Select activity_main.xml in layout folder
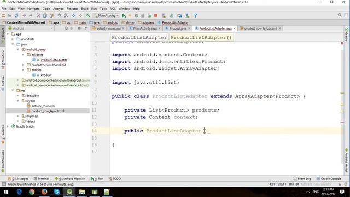Screen dimensions: 350x197 point(43,106)
